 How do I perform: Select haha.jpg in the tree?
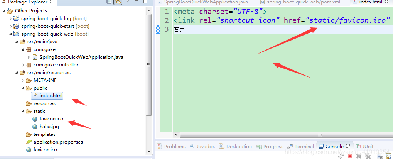tap(49, 127)
